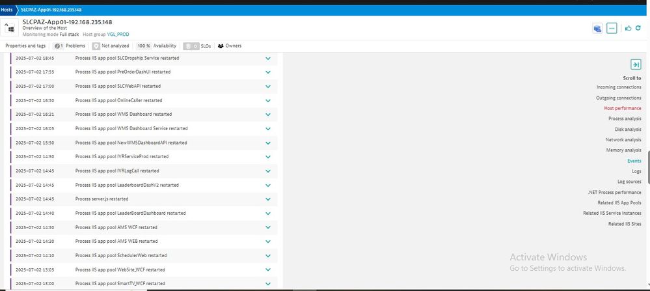Open the more options ellipsis button
Image resolution: width=650 pixels, height=291 pixels.
click(611, 28)
